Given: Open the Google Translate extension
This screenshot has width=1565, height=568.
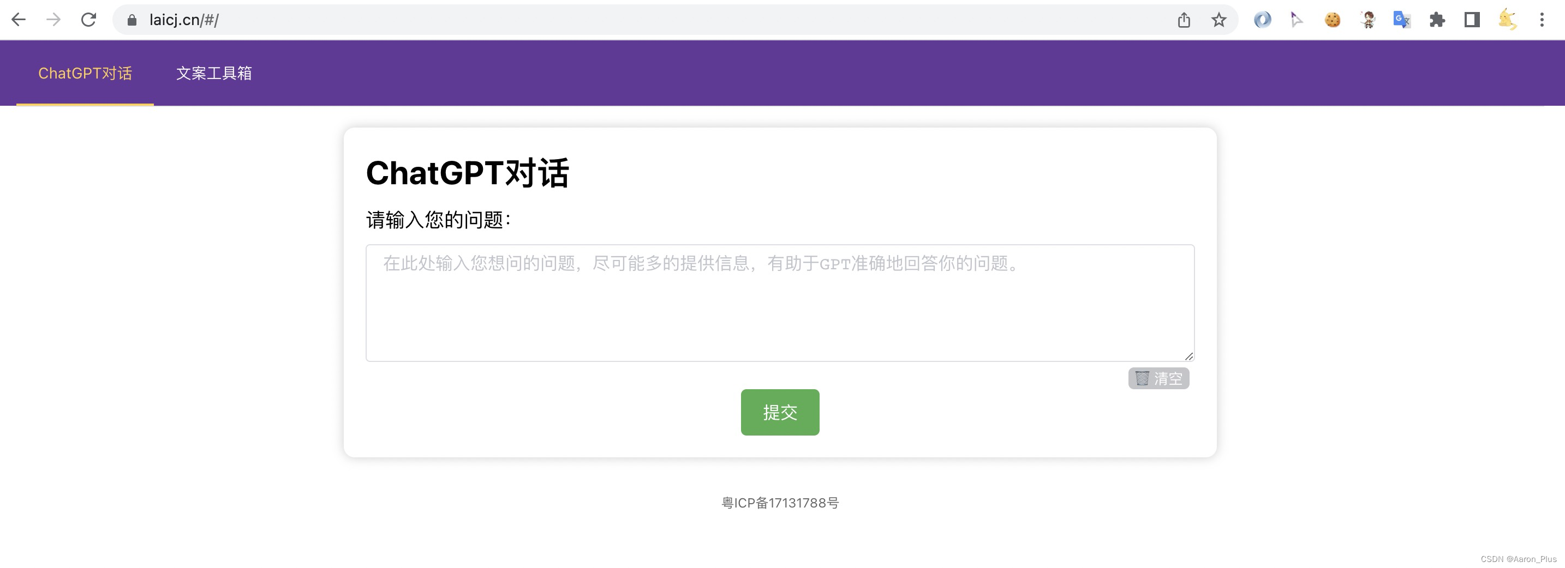Looking at the screenshot, I should click(1402, 20).
